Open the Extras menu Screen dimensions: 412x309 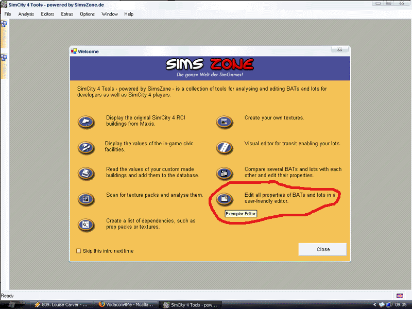67,14
